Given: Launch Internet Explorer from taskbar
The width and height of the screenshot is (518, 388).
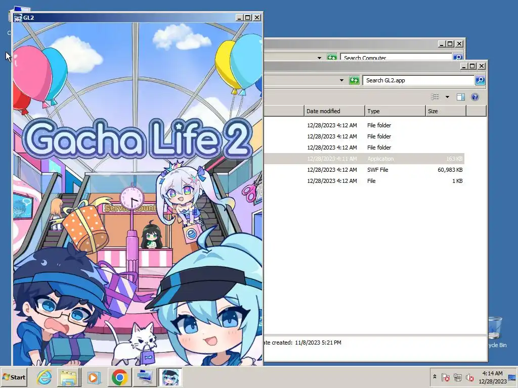Looking at the screenshot, I should point(45,377).
